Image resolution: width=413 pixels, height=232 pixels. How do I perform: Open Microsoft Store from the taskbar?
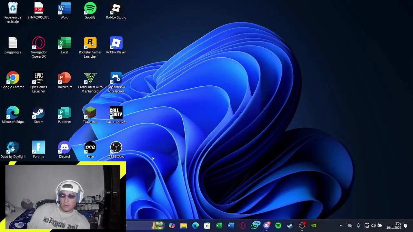click(207, 226)
